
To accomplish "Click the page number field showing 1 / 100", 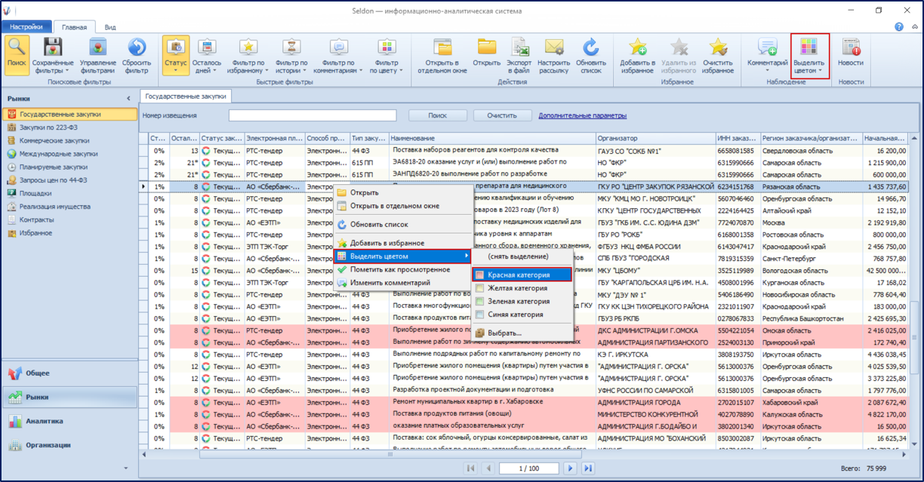I will click(529, 468).
